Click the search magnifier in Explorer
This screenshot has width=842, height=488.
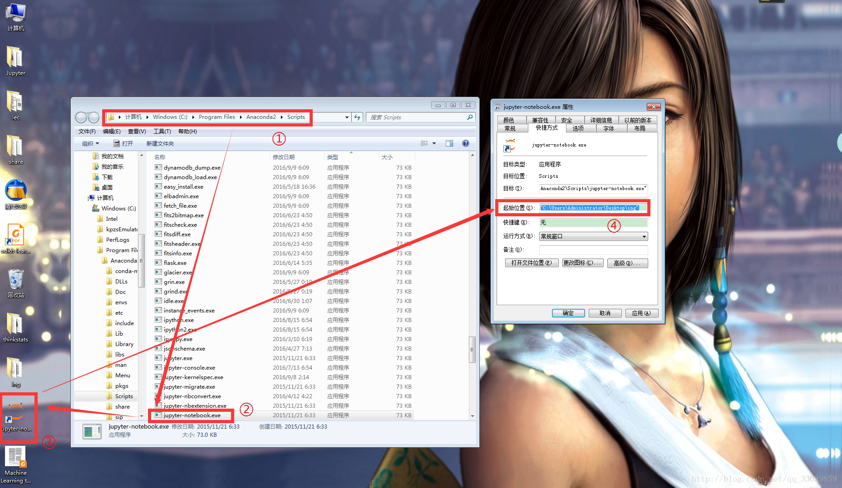point(470,117)
